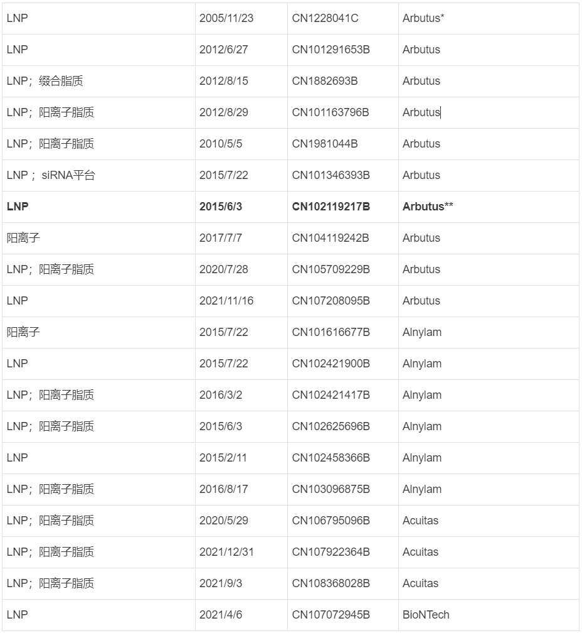Select the LNP；siRNA平台 cell
This screenshot has height=633, width=582.
[x=51, y=175]
